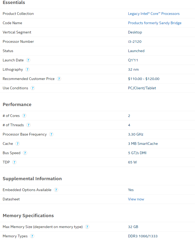Click the help icon beside # of Cores

click(24, 116)
